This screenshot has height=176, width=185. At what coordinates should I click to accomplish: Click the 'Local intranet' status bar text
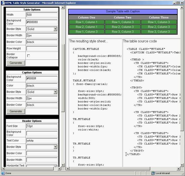163,173
